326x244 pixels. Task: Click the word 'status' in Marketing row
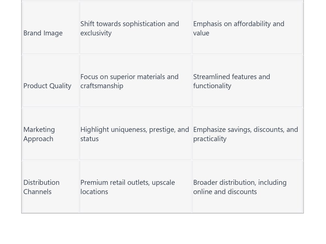pyautogui.click(x=89, y=139)
